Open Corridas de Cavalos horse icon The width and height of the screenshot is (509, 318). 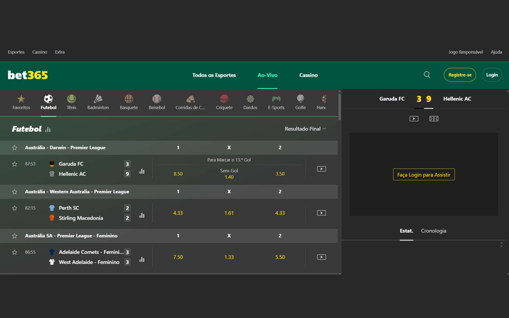[x=190, y=99]
